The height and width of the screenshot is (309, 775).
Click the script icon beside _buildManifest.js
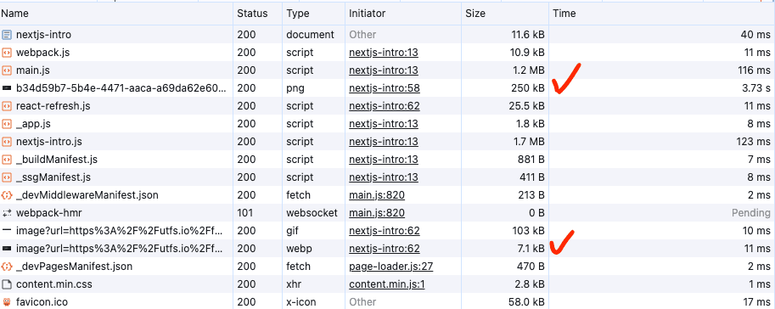7,160
